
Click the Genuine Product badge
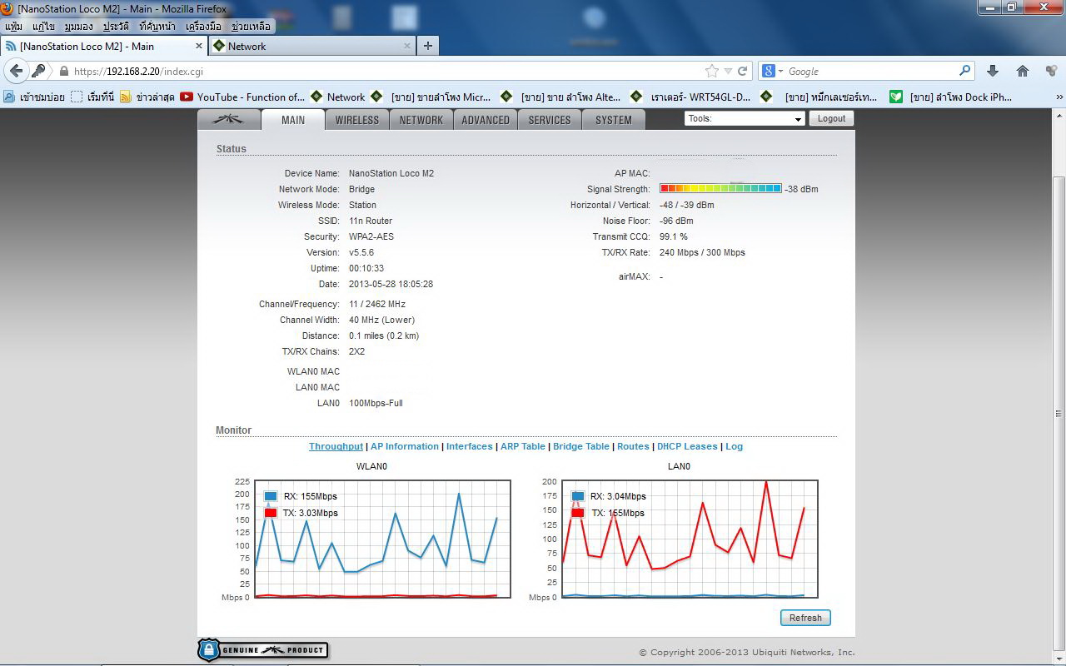[x=262, y=649]
